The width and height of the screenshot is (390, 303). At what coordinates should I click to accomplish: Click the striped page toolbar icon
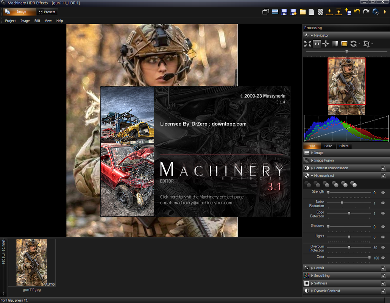coord(321,12)
